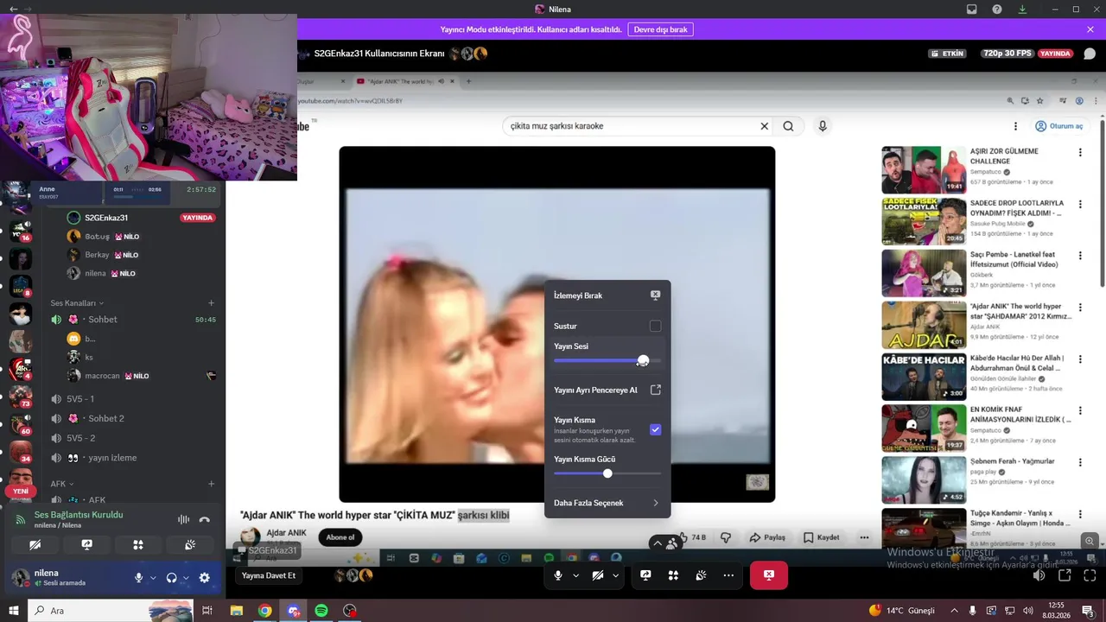This screenshot has width=1106, height=622.
Task: Open File Explorer from Windows taskbar
Action: coord(236,611)
